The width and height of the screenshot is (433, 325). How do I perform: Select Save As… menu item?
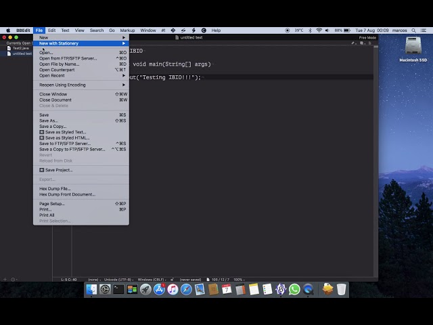coord(81,121)
